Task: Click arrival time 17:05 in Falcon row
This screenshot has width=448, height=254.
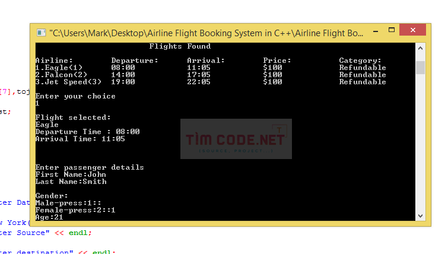Action: tap(199, 75)
